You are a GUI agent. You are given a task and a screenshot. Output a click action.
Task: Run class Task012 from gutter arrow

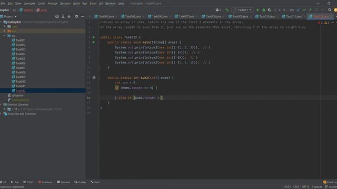tap(94, 37)
